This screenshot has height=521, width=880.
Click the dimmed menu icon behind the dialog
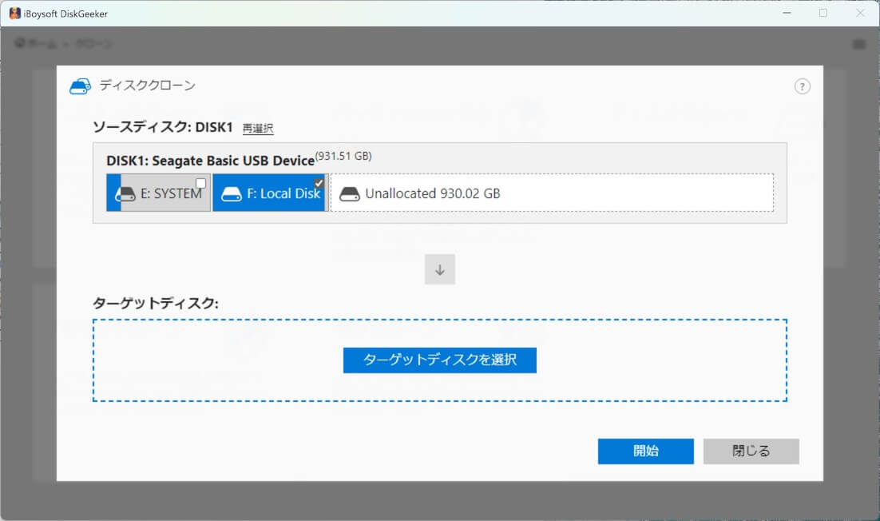[858, 44]
